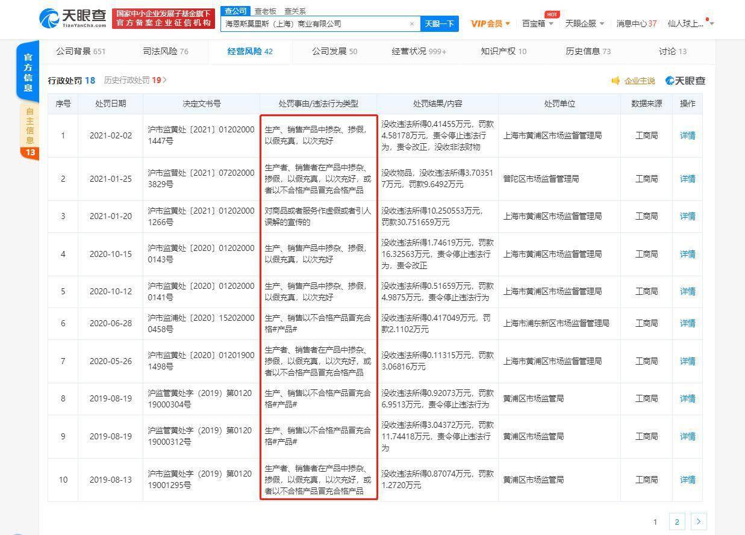Open 详情 for penalty row 1
The image size is (745, 535).
coord(687,135)
